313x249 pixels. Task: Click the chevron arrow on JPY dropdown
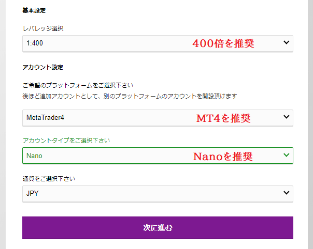(x=287, y=193)
